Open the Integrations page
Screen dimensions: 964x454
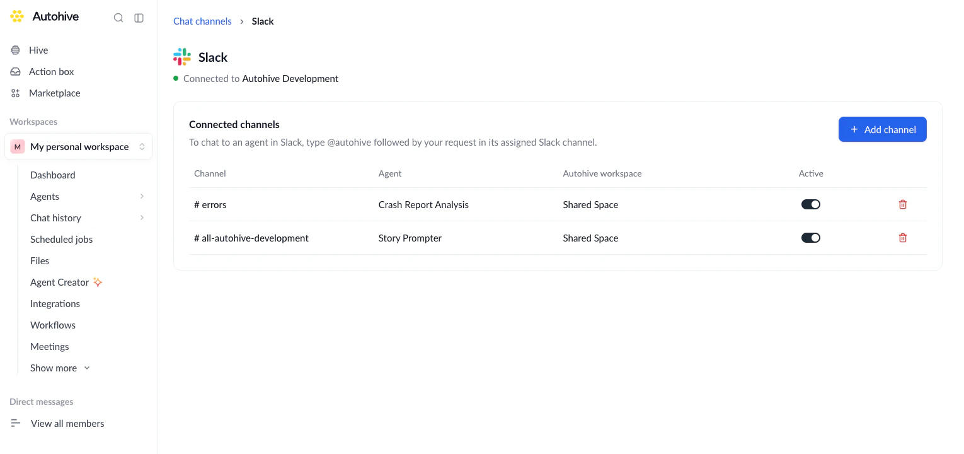coord(55,304)
